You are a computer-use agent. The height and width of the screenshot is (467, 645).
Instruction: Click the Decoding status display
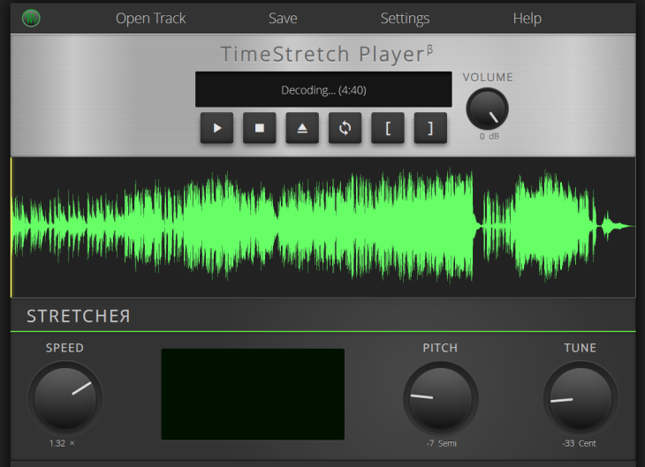click(x=322, y=90)
